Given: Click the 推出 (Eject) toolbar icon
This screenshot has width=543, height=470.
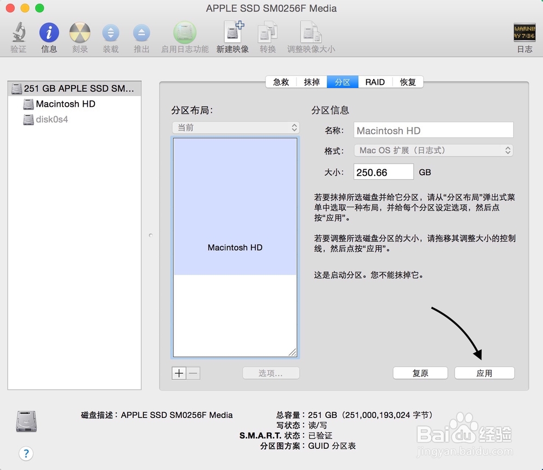Looking at the screenshot, I should [142, 34].
